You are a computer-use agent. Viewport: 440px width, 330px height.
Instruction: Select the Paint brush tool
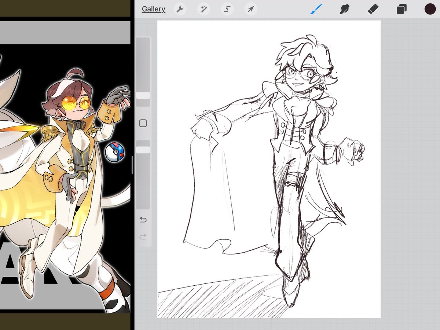[x=316, y=9]
